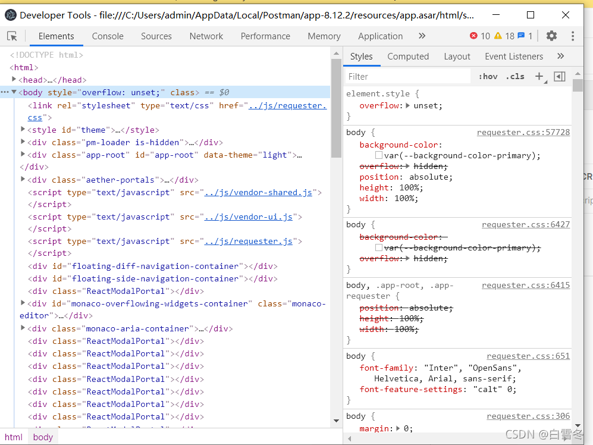593x445 pixels.
Task: Select the <!DOCTYPE html> line
Action: point(46,55)
